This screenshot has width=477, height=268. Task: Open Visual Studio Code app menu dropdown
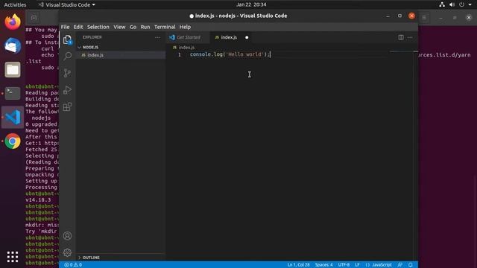(x=67, y=4)
